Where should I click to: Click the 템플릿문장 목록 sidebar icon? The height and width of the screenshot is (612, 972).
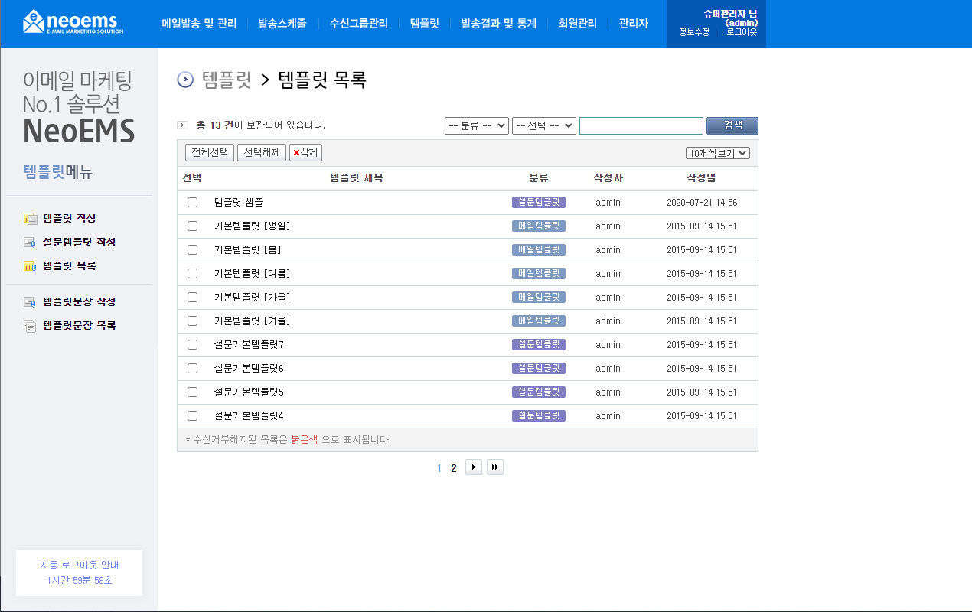[x=30, y=326]
